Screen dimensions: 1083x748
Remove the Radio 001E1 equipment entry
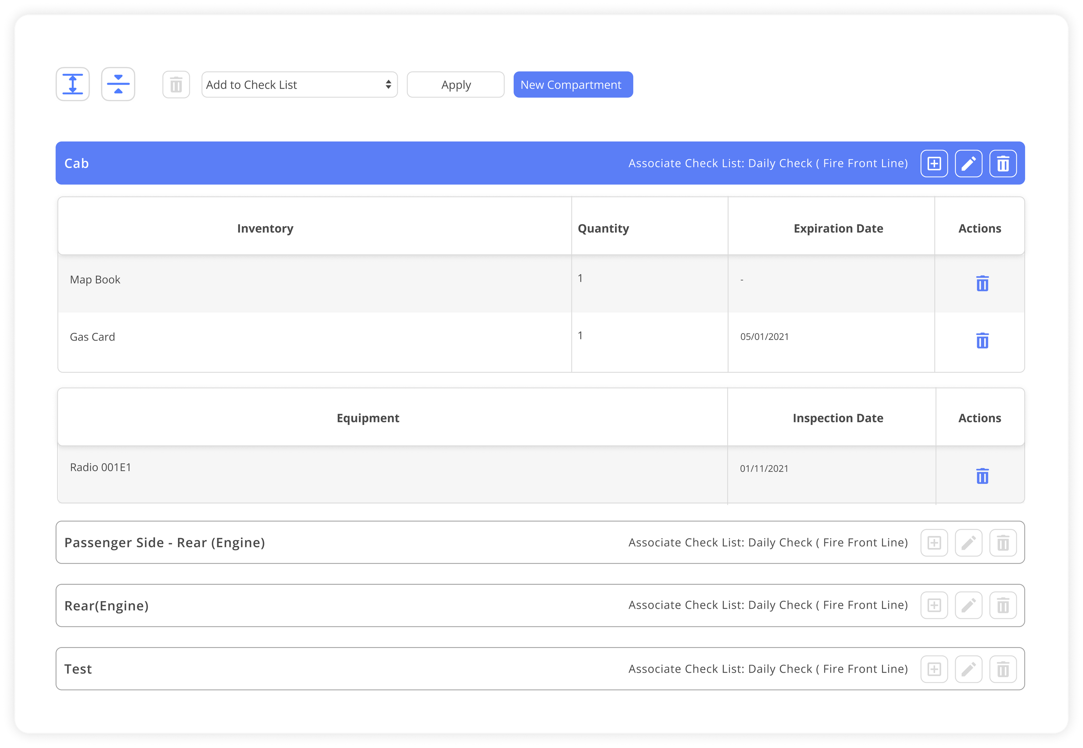pyautogui.click(x=982, y=476)
